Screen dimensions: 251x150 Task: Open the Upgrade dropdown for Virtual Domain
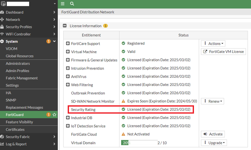214,143
